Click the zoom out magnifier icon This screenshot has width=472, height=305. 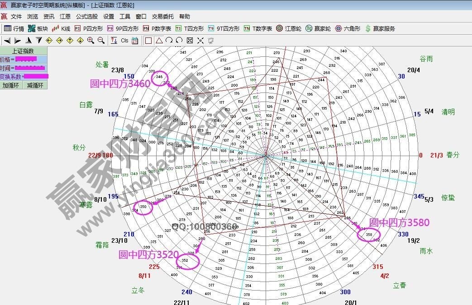[x=101, y=41]
